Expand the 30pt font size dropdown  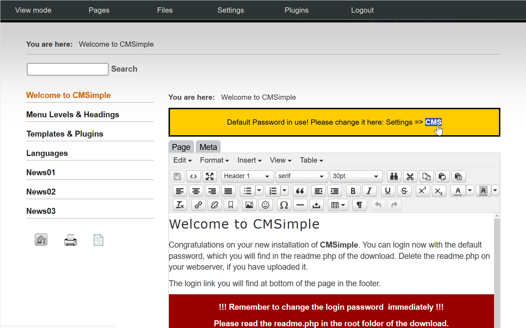coord(355,176)
